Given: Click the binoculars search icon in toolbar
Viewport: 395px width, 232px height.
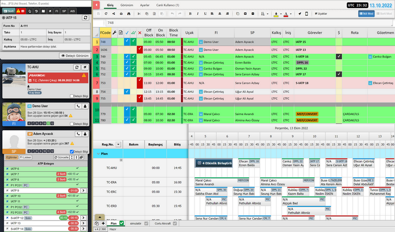Looking at the screenshot, I should (129, 14).
